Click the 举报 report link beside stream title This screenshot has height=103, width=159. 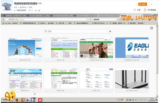click(x=40, y=3)
